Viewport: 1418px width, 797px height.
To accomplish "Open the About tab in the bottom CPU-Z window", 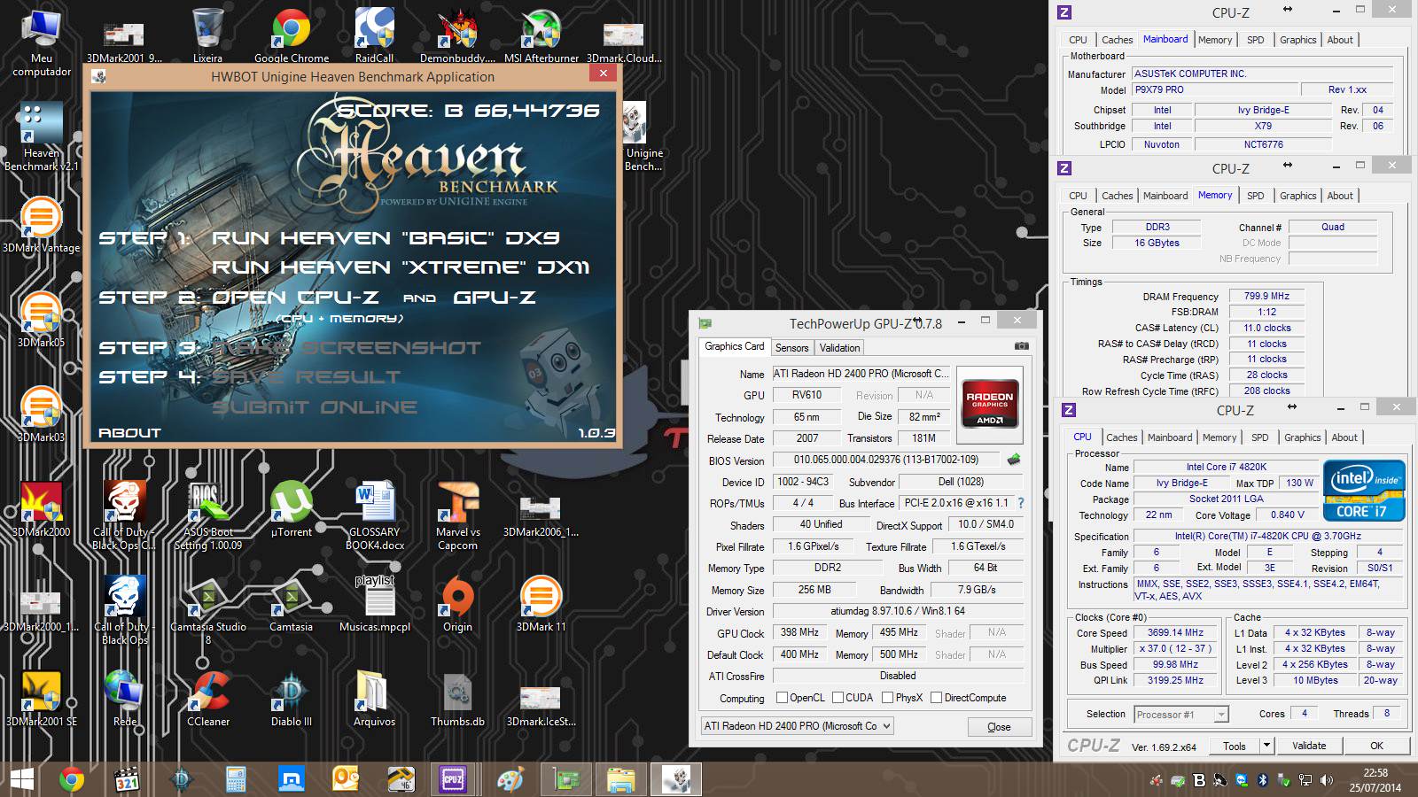I will (x=1344, y=437).
